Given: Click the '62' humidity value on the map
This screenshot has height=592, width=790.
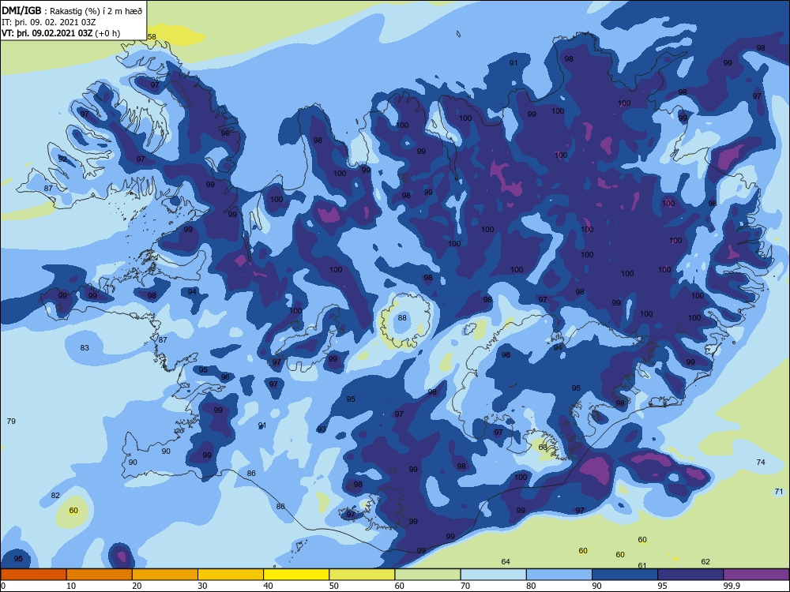Looking at the screenshot, I should pyautogui.click(x=705, y=562).
